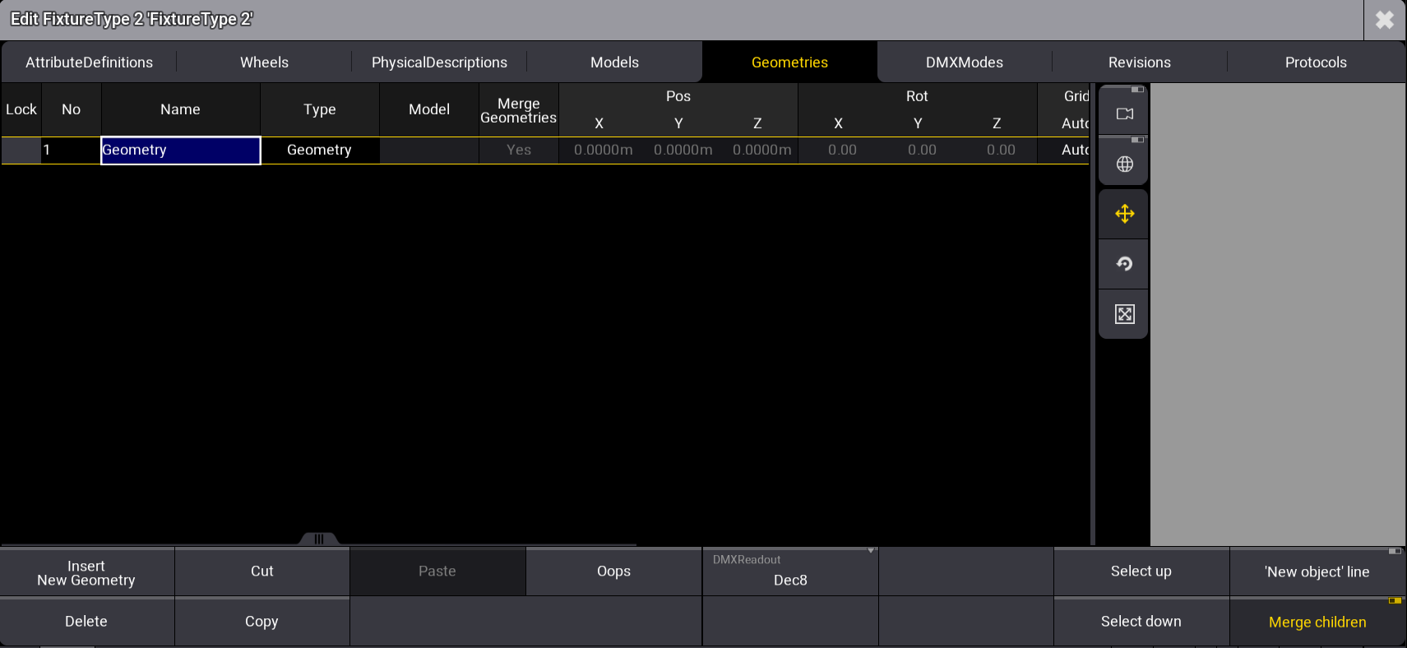Select the rotate tool icon

pos(1124,264)
